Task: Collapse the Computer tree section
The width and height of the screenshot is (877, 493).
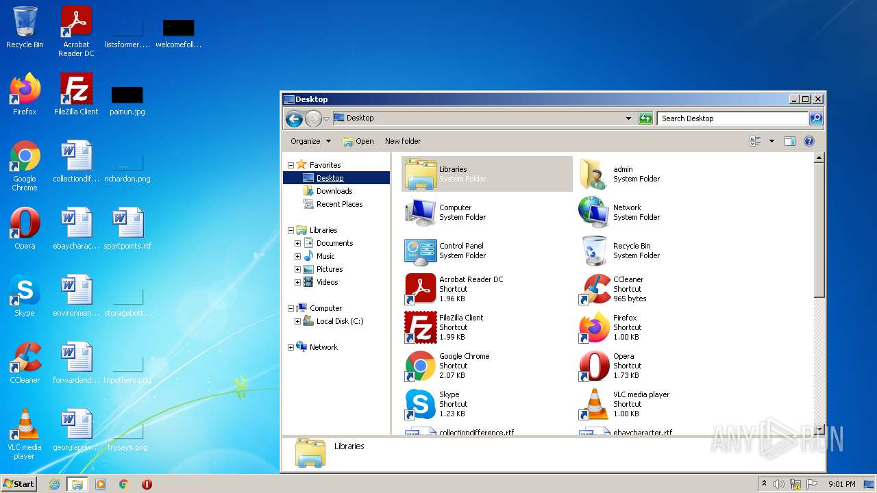Action: click(x=291, y=308)
